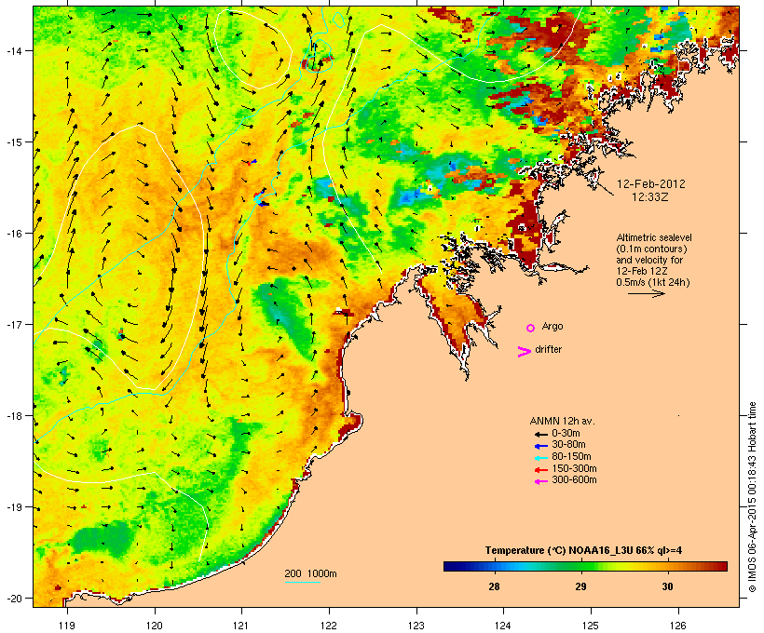Screen dimensions: 764x633
Task: Click the colorbar tick label '30'
Action: pyautogui.click(x=667, y=586)
